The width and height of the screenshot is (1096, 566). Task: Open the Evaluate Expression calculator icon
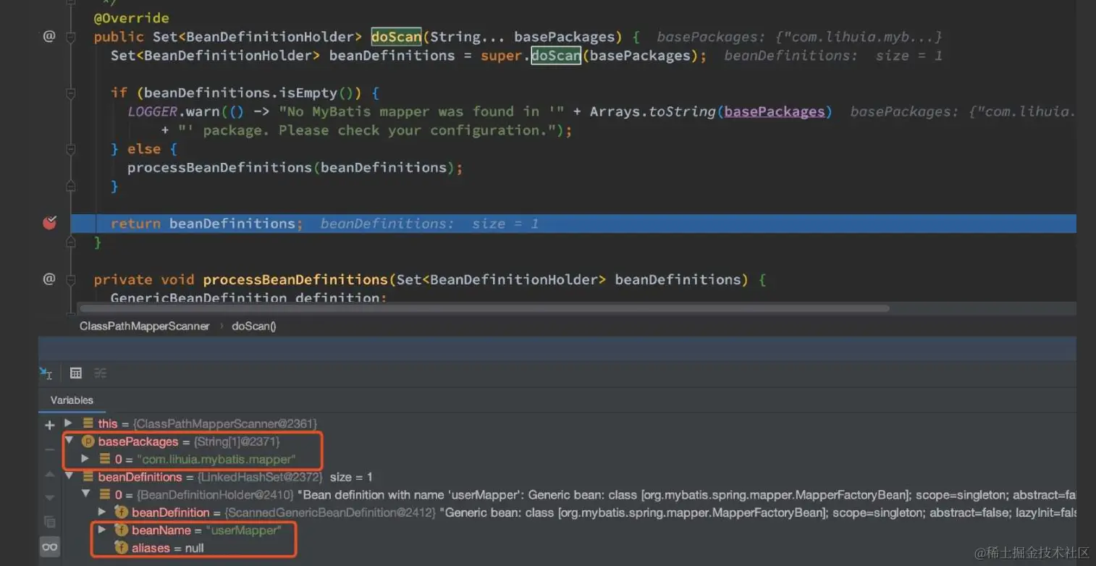click(75, 373)
